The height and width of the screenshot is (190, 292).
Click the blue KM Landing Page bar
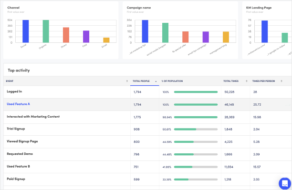265,31
